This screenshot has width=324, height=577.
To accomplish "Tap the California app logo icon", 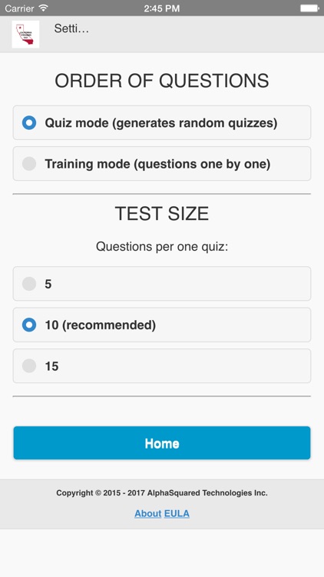I will tap(25, 34).
